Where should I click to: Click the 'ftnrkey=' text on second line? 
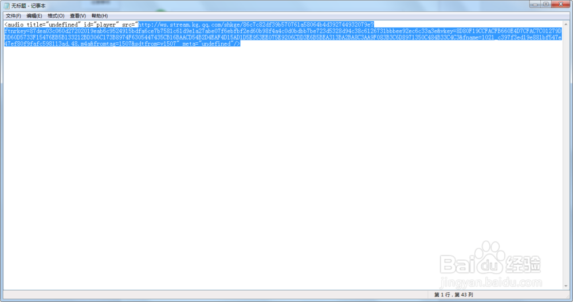[x=17, y=31]
